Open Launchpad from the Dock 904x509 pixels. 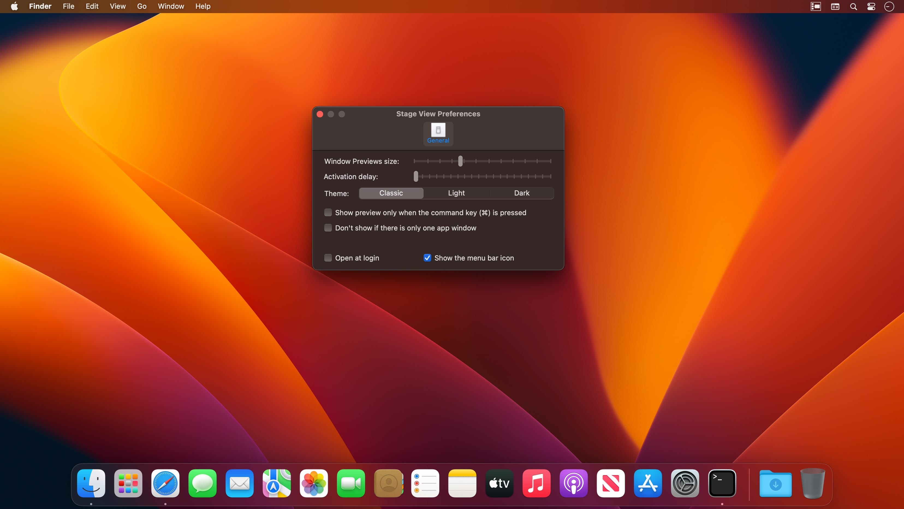[x=128, y=483]
